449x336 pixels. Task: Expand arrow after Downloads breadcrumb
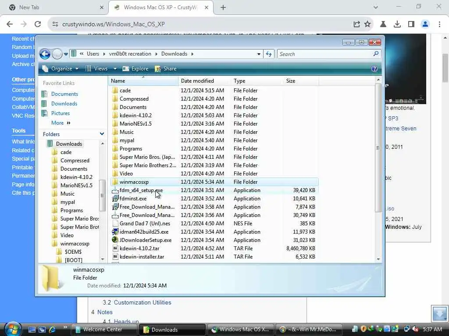tap(192, 54)
